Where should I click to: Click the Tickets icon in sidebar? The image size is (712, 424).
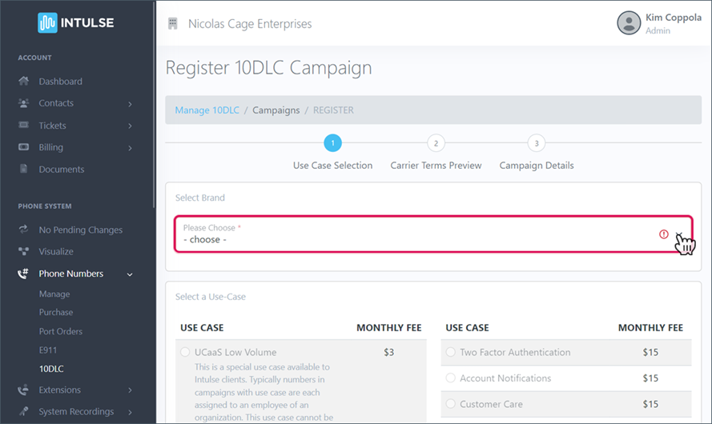24,126
